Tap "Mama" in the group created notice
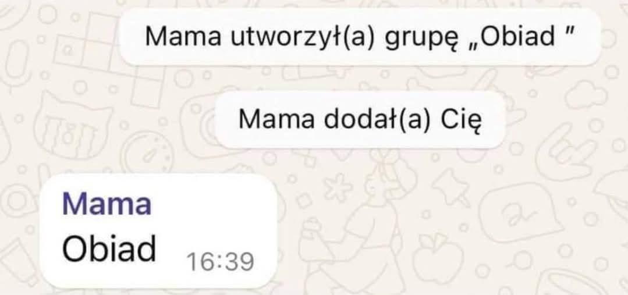 tap(183, 37)
